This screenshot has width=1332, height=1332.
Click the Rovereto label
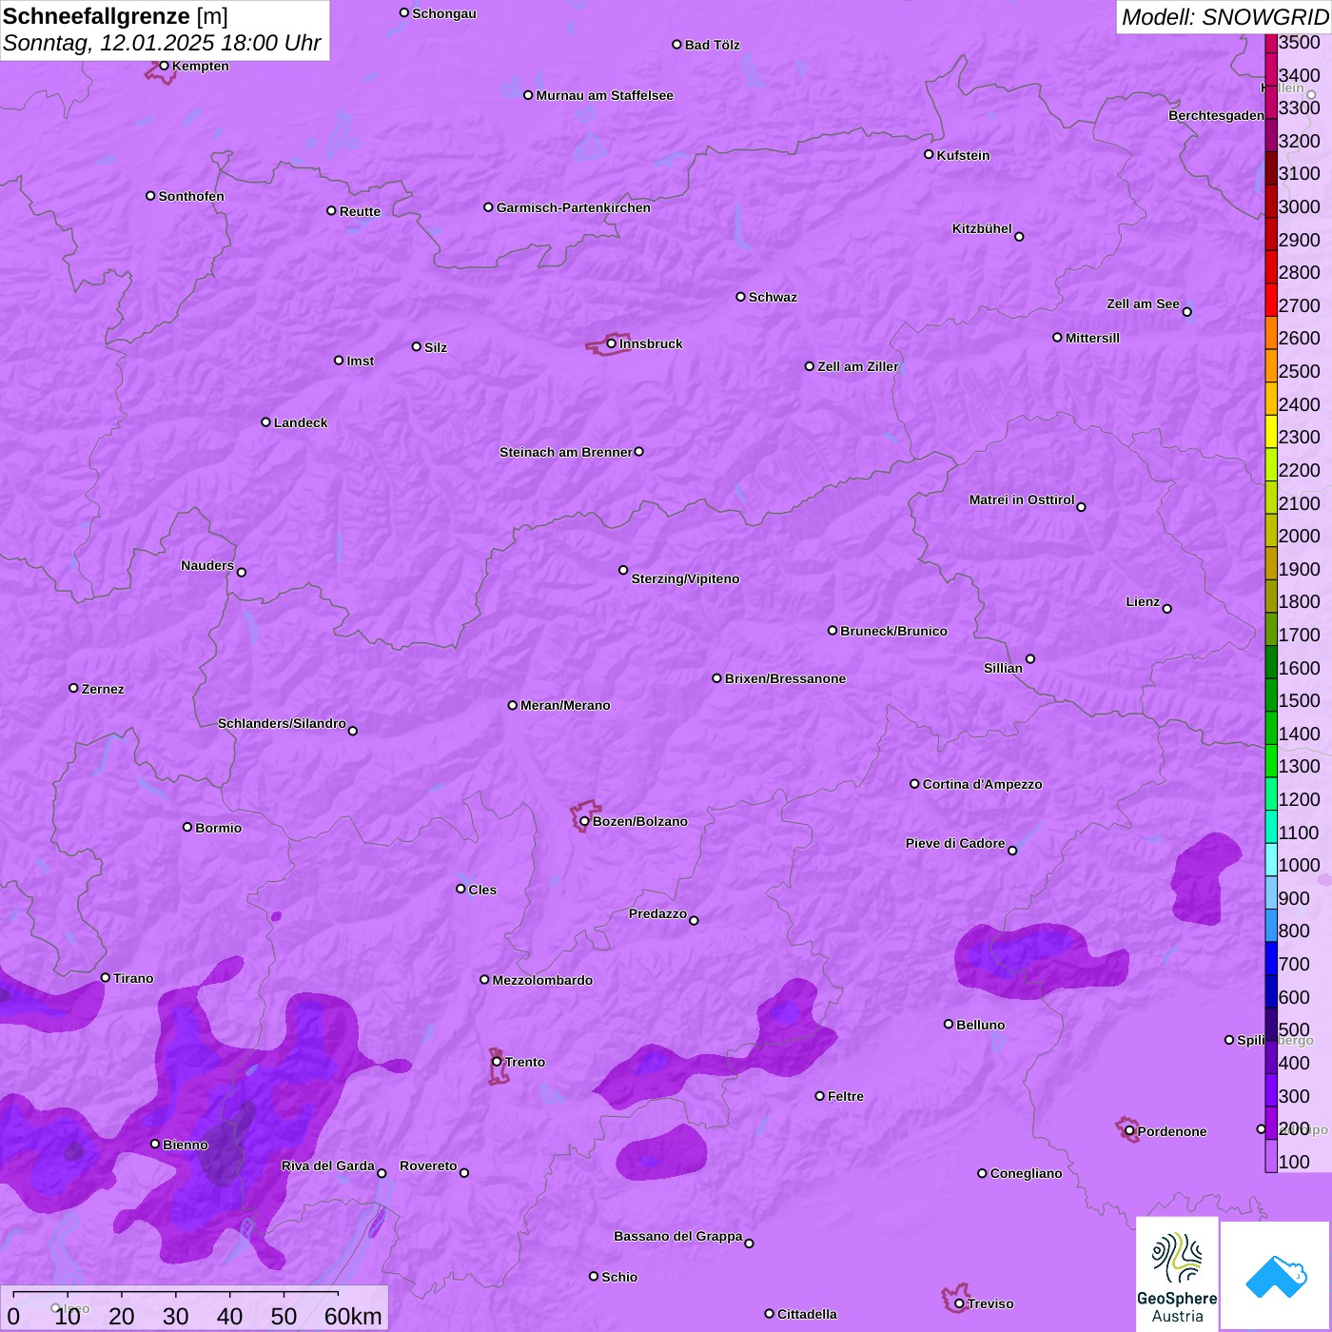428,1165
